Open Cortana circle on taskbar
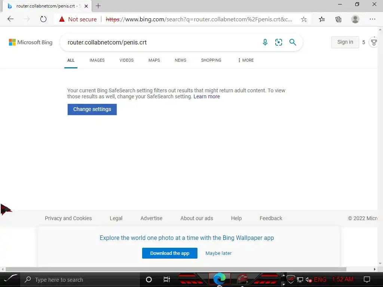The height and width of the screenshot is (287, 383). 148,280
